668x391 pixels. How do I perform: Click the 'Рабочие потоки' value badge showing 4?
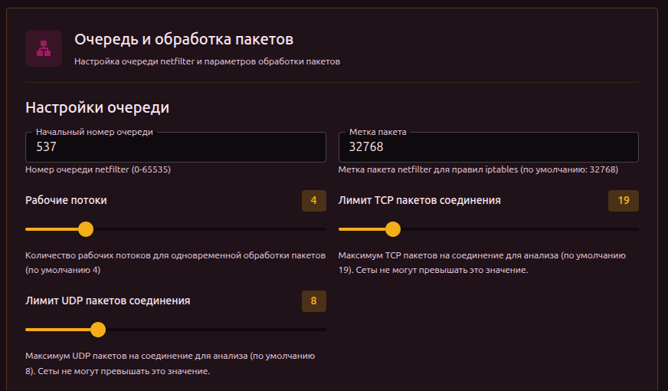(313, 201)
